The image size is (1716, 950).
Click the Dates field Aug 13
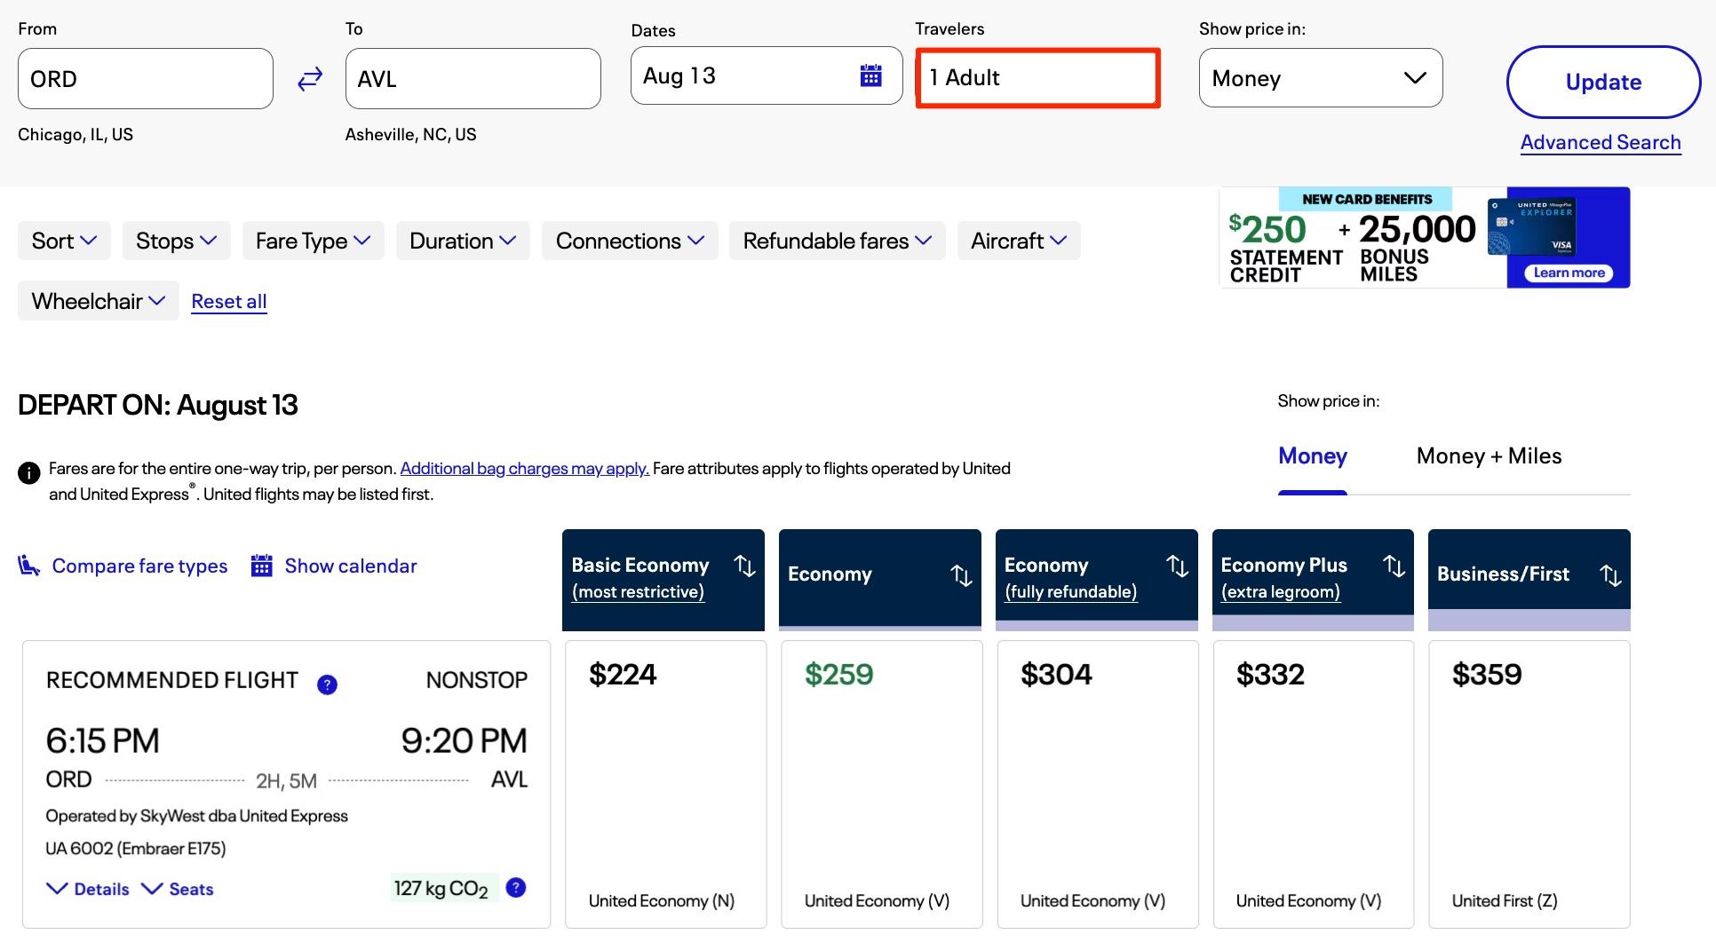click(x=767, y=75)
